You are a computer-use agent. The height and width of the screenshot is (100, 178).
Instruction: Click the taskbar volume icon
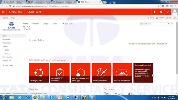(165, 97)
